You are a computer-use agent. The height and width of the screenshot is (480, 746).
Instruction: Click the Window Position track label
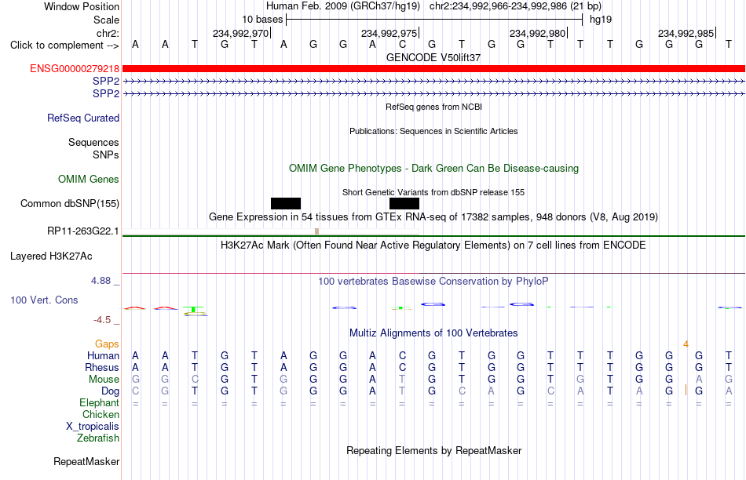[x=82, y=6]
